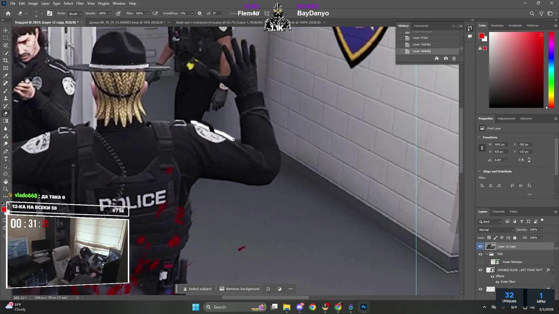Pick color in the color field
The image size is (559, 314).
point(516,70)
